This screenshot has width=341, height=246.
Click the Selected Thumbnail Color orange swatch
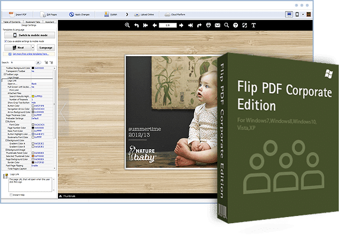point(33,156)
